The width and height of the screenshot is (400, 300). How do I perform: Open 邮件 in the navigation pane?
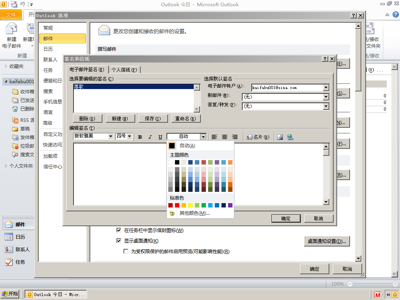[18, 225]
